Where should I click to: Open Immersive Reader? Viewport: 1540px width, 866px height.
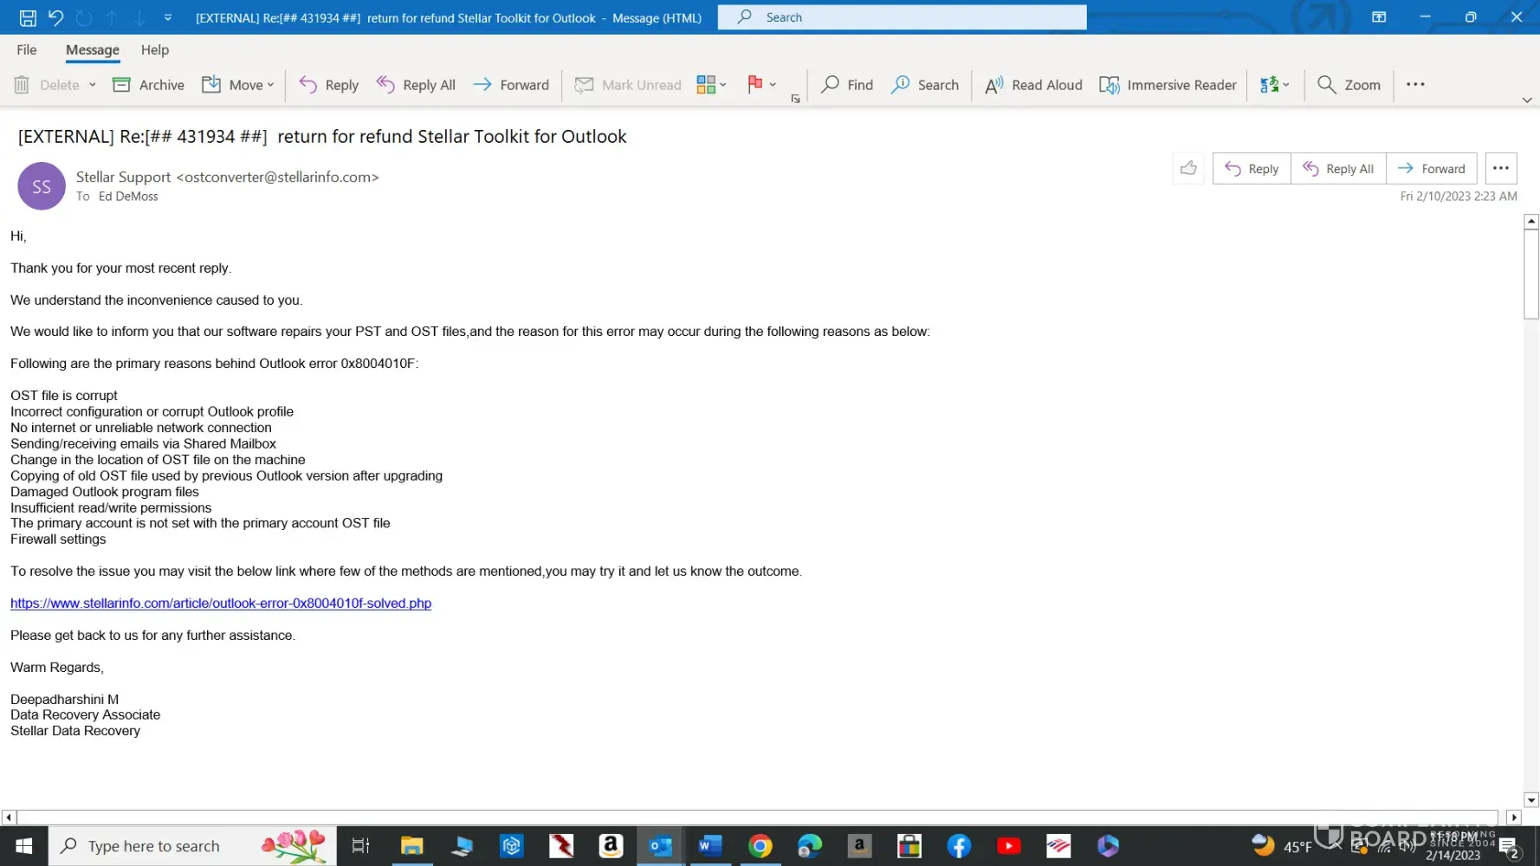(1168, 85)
